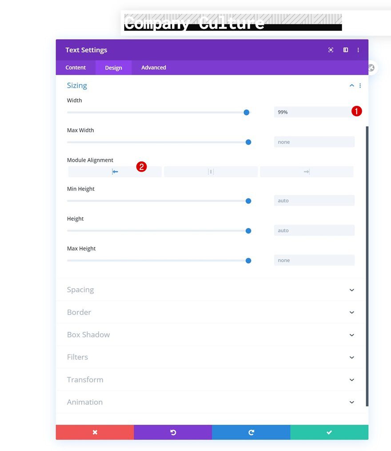The image size is (391, 451).
Task: Expand the Box Shadow section
Action: (211, 334)
